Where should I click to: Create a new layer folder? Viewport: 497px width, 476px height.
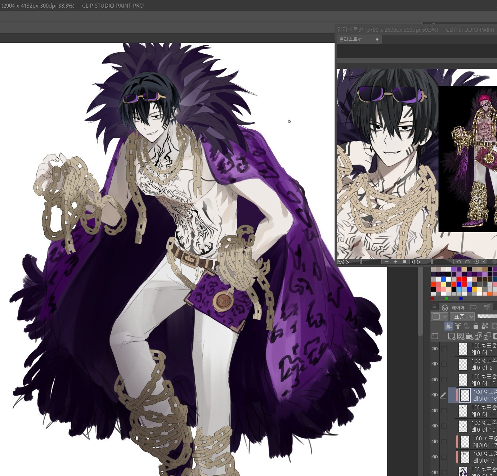coord(469,336)
